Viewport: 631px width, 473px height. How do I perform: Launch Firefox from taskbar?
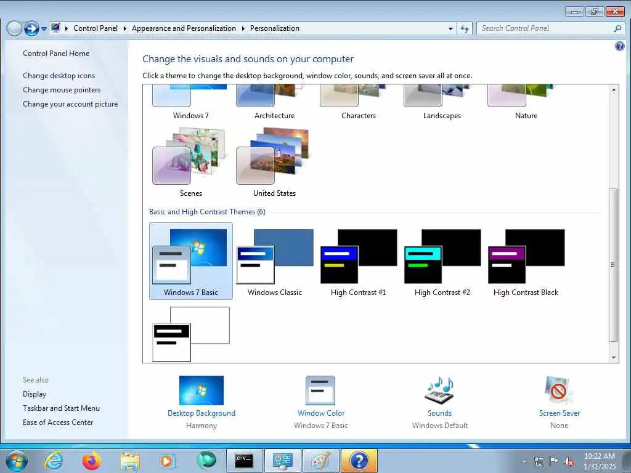click(91, 461)
